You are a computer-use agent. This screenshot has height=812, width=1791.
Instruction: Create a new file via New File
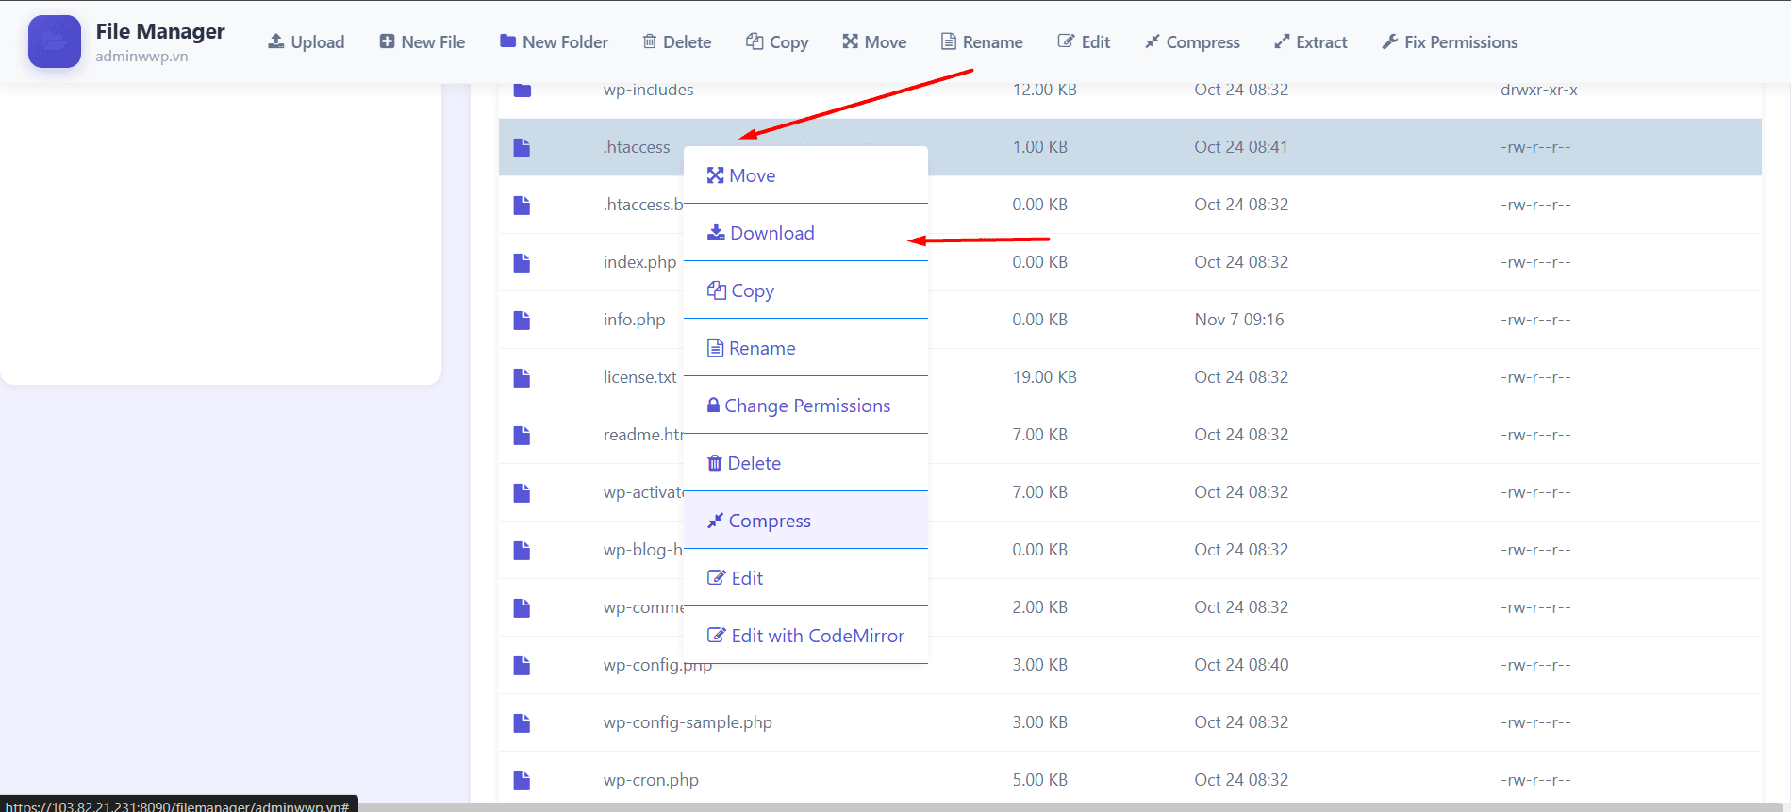423,42
